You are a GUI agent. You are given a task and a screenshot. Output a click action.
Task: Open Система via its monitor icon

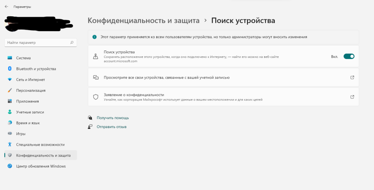point(10,58)
